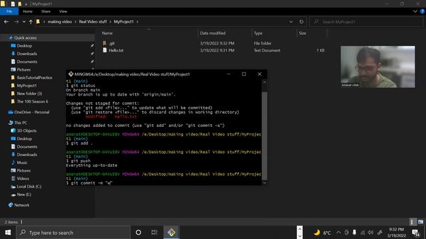
Task: Open the View ribbon tab
Action: click(63, 11)
